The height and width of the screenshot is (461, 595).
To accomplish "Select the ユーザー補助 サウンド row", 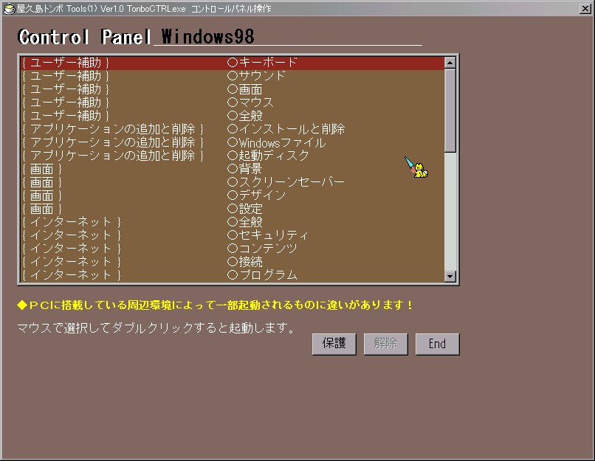I will pos(233,76).
